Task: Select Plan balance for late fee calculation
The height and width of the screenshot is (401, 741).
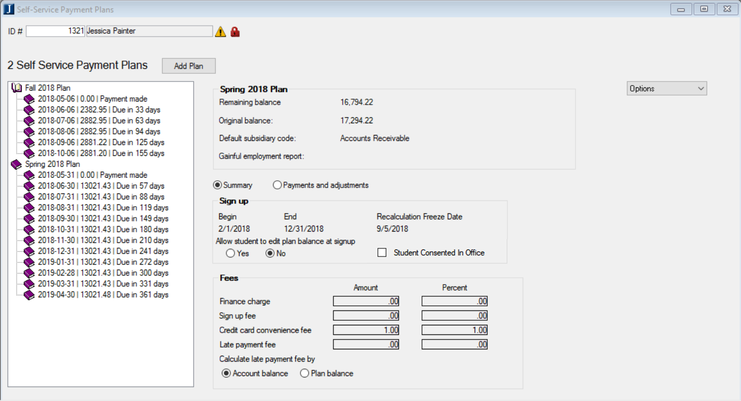Action: point(304,373)
